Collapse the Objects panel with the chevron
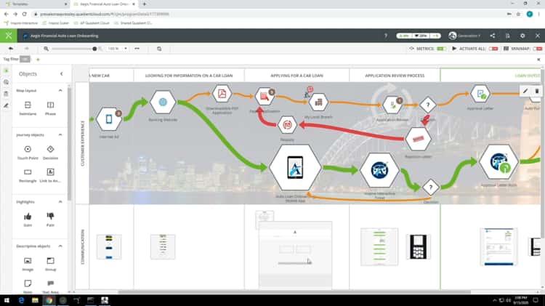 [62, 73]
